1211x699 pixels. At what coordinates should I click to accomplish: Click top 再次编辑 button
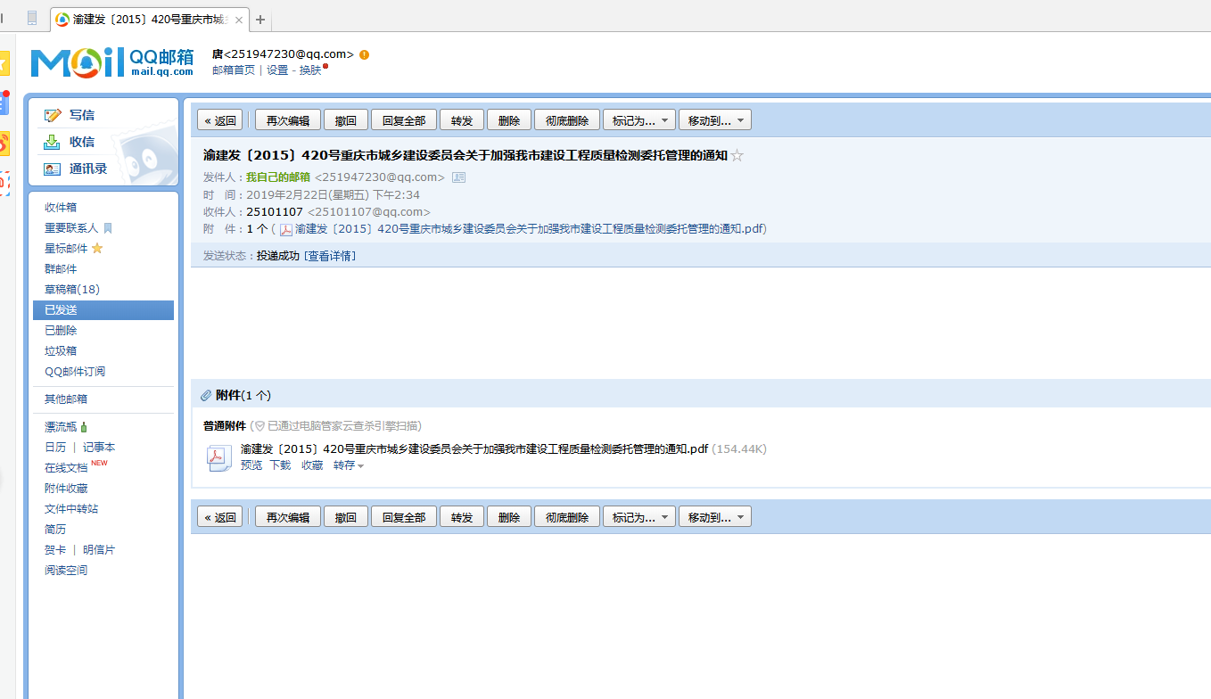click(x=288, y=120)
